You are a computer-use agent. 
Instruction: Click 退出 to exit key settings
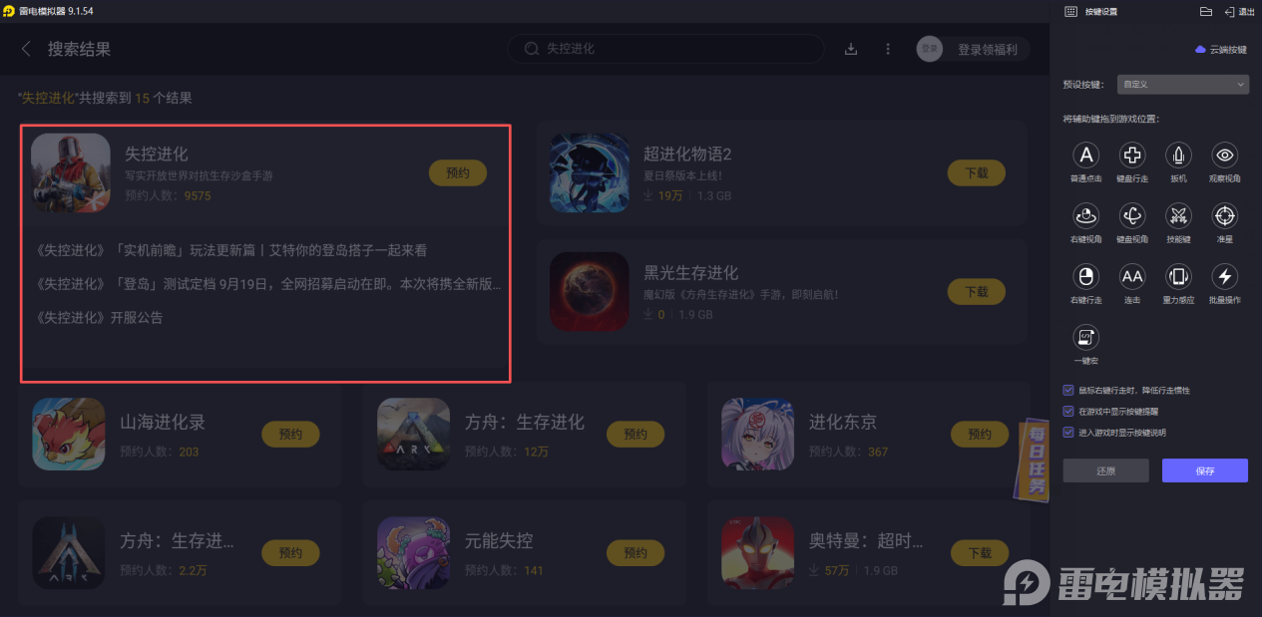[x=1238, y=12]
